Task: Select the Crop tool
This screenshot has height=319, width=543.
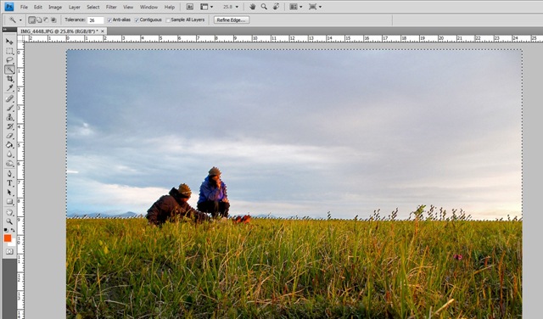Action: click(9, 79)
